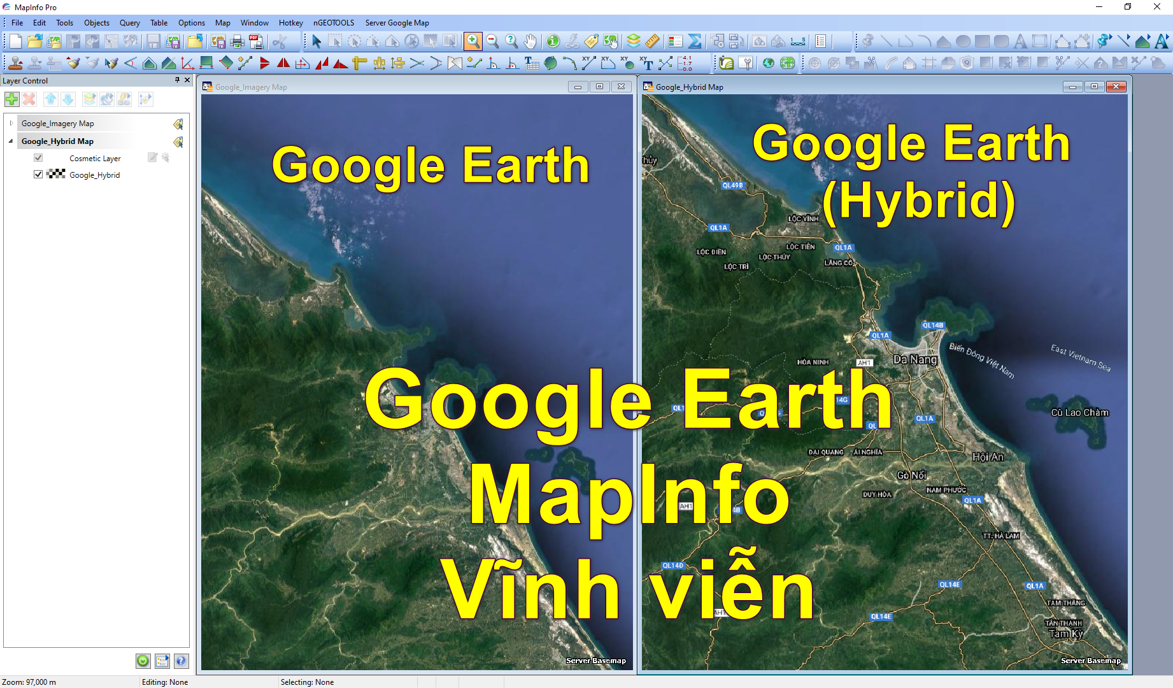Click the Zoom value in status bar
This screenshot has width=1173, height=688.
[x=29, y=682]
